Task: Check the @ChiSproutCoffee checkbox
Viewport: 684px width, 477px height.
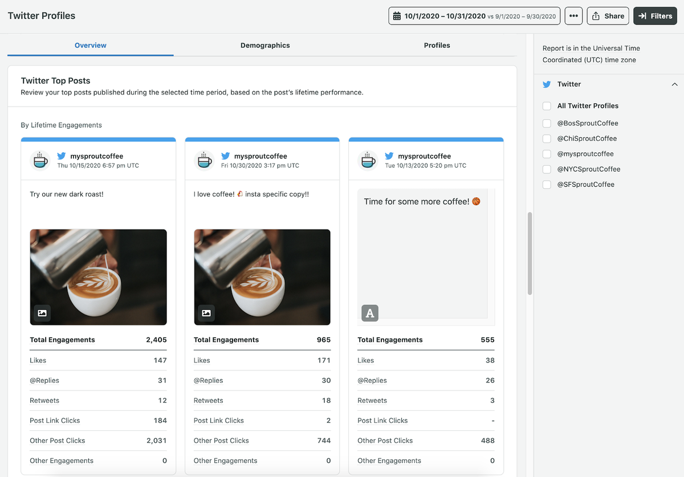Action: click(x=547, y=138)
